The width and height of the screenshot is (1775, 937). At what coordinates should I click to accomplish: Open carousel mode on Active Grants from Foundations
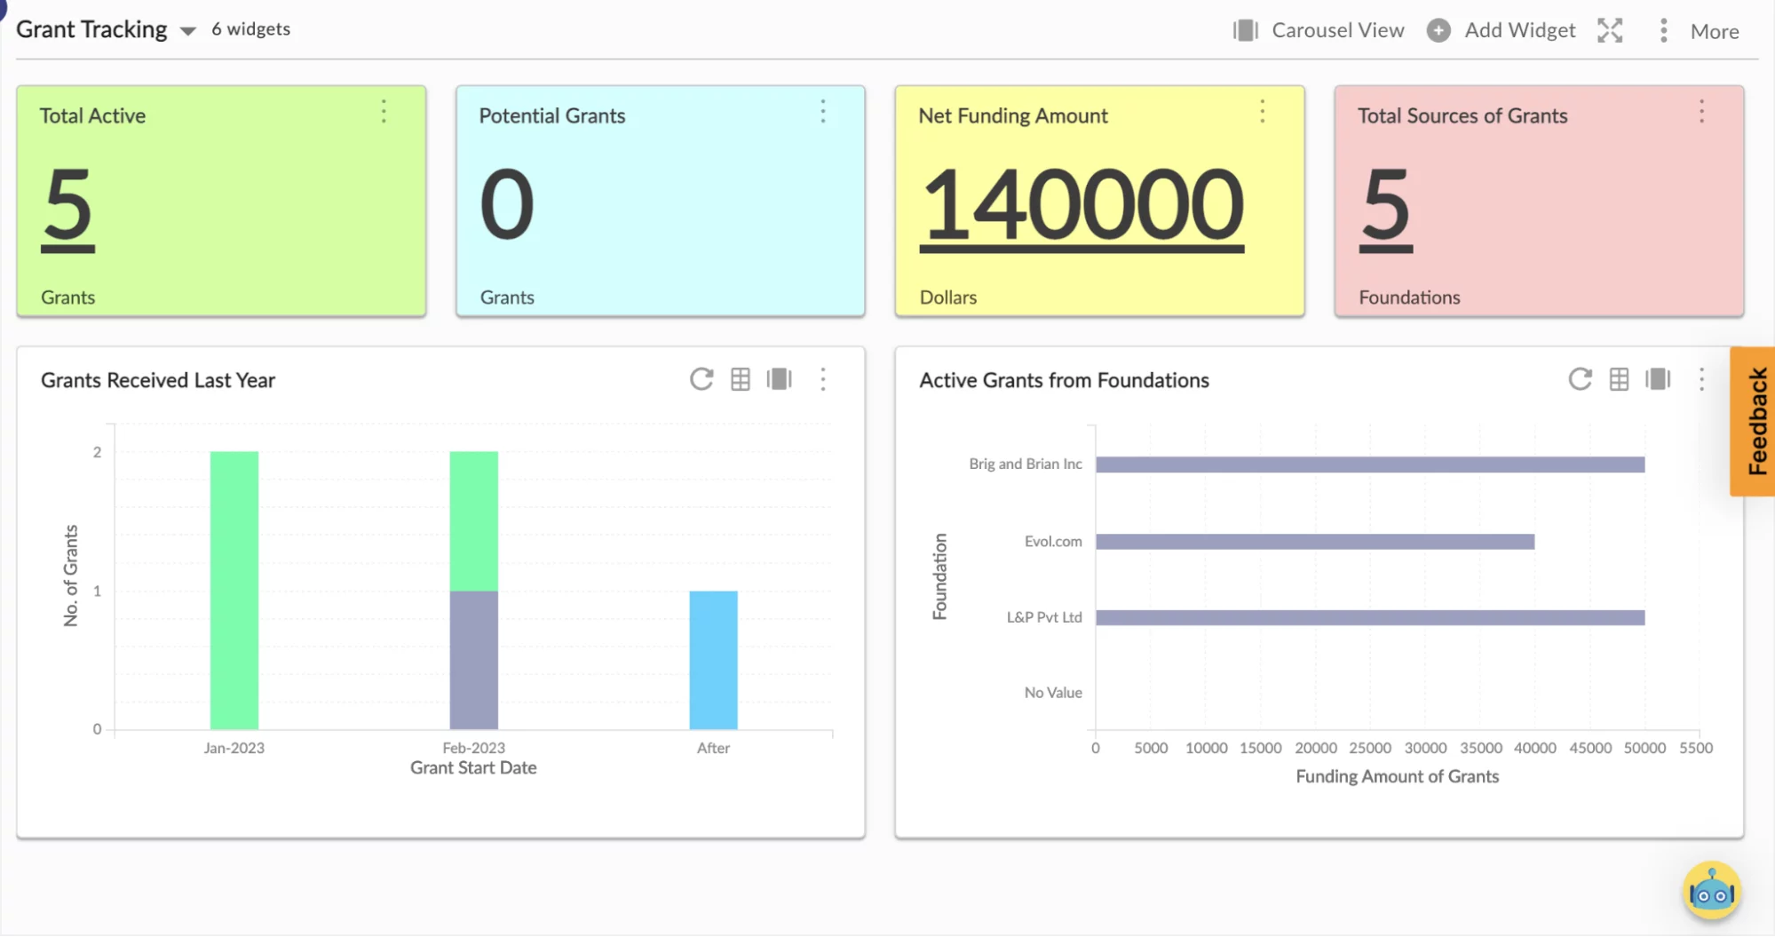coord(1659,379)
